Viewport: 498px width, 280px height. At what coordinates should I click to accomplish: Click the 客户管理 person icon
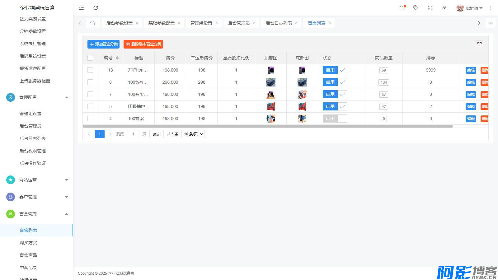coord(11,197)
